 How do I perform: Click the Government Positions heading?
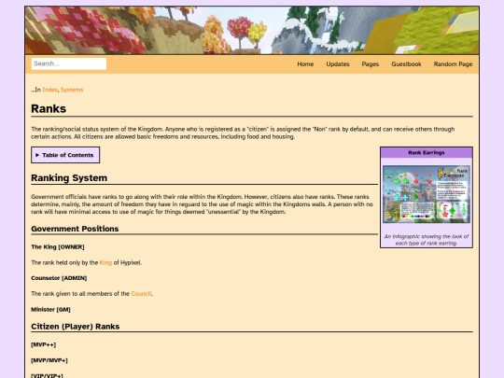(75, 229)
